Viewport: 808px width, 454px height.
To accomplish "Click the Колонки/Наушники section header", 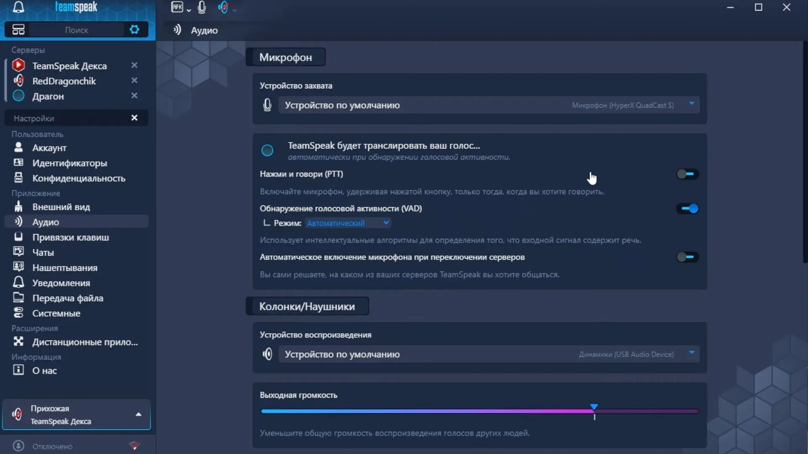I will pos(307,306).
